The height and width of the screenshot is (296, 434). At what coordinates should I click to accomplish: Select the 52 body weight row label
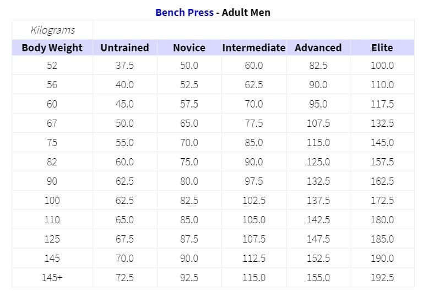pos(52,65)
